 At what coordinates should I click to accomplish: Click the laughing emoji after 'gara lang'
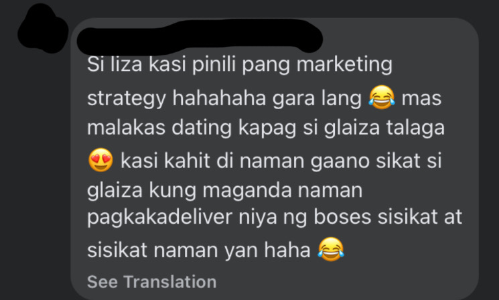click(x=382, y=97)
